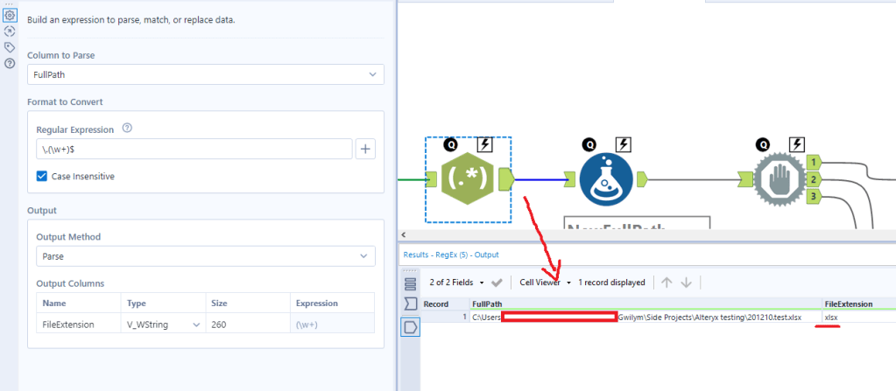Open the Cell Viewer menu

(x=547, y=283)
